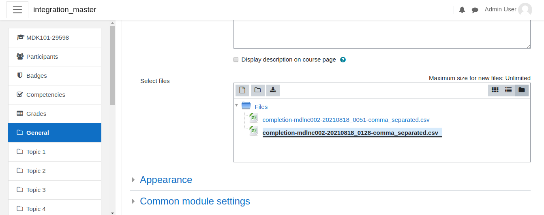544x215 pixels.
Task: Go to Participants in the side navigation
Action: [55, 57]
